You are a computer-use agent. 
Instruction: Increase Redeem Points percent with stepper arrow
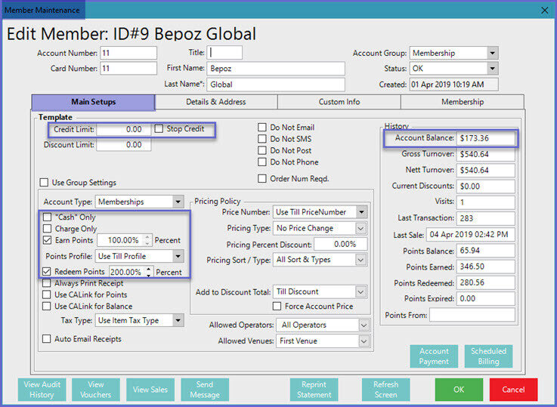149,268
